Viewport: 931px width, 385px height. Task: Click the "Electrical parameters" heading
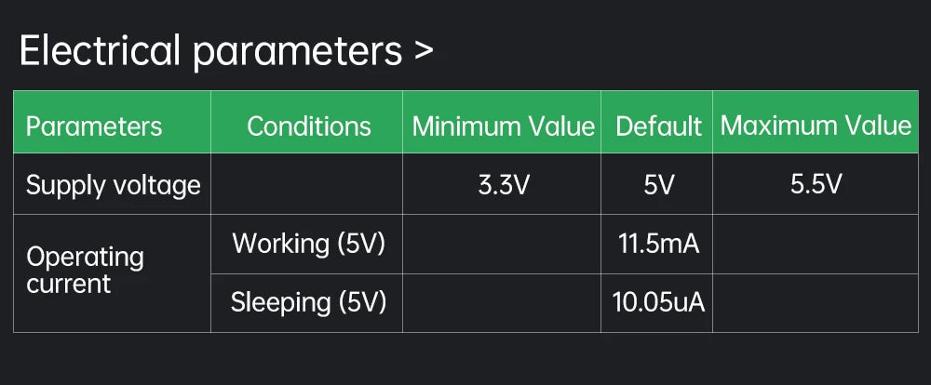[209, 51]
